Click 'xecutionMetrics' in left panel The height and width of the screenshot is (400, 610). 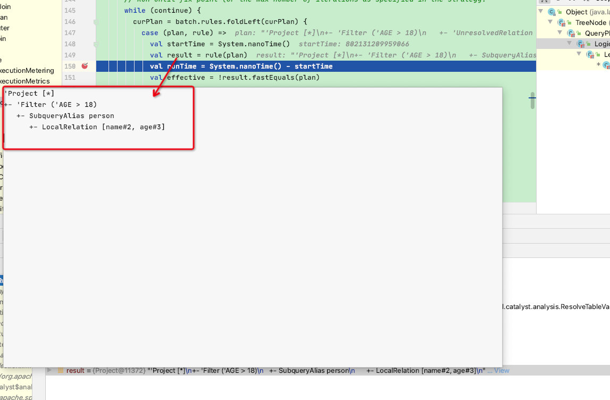coord(25,81)
